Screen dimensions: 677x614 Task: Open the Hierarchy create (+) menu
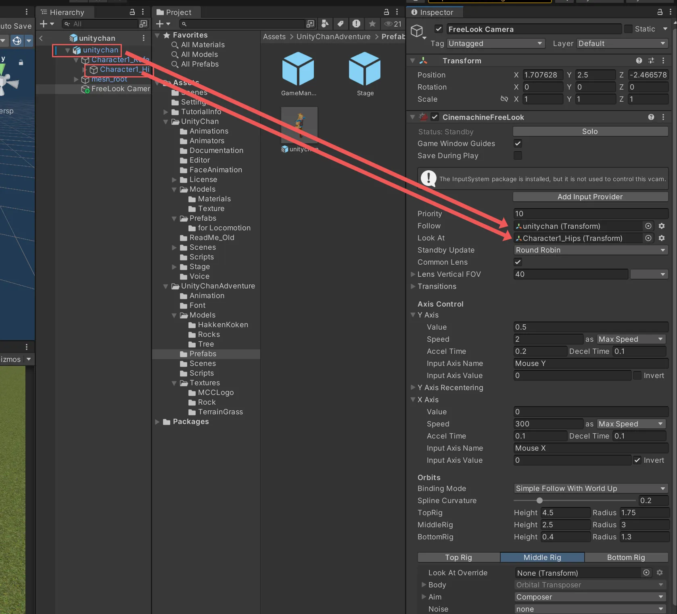pos(47,24)
